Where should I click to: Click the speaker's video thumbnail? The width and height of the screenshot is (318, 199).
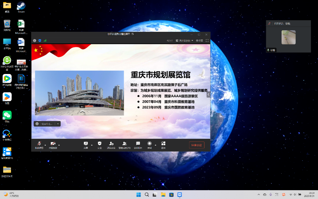tap(288, 37)
